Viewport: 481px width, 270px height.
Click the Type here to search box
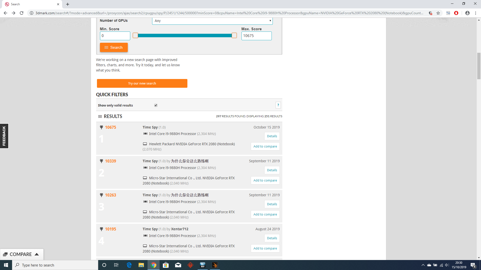55,265
